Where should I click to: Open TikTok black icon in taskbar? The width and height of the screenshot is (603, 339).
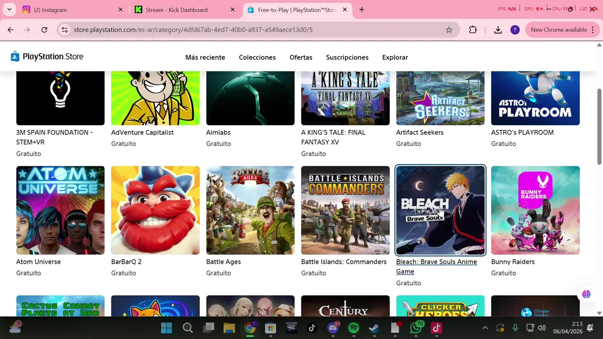click(312, 328)
